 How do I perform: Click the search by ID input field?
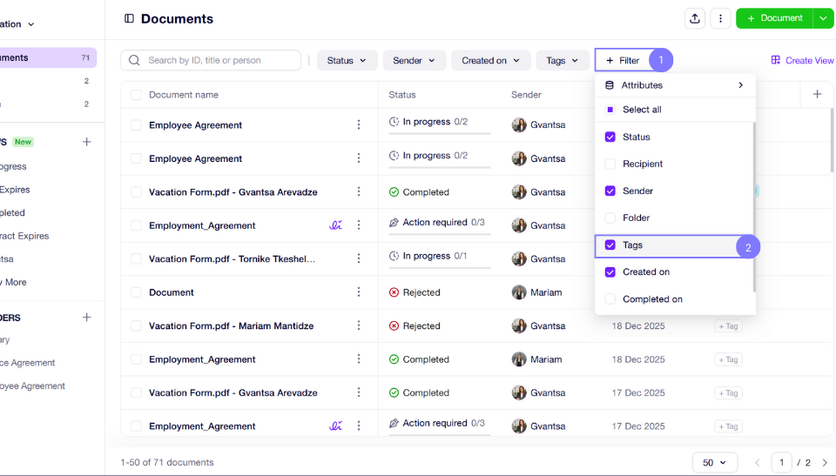click(x=211, y=60)
